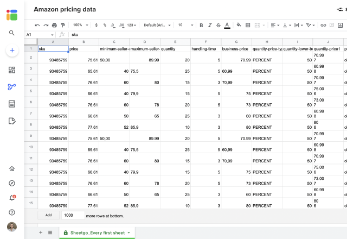Increase decimal places button
This screenshot has width=347, height=239.
(x=121, y=26)
